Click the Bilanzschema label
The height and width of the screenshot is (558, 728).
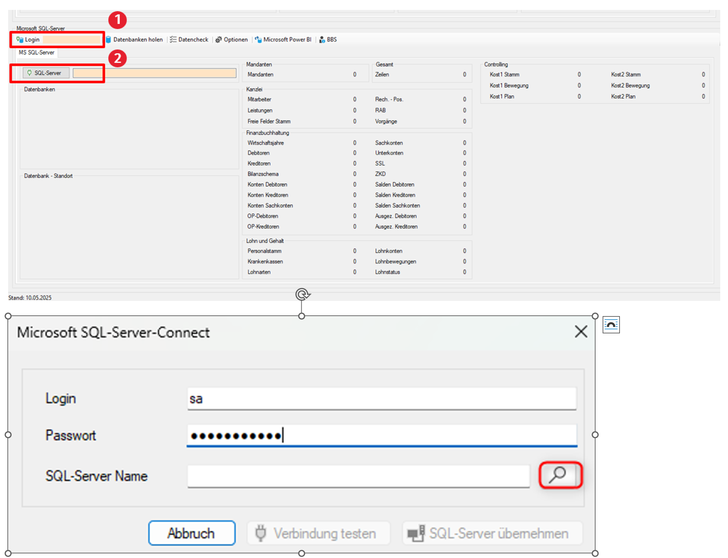point(263,174)
